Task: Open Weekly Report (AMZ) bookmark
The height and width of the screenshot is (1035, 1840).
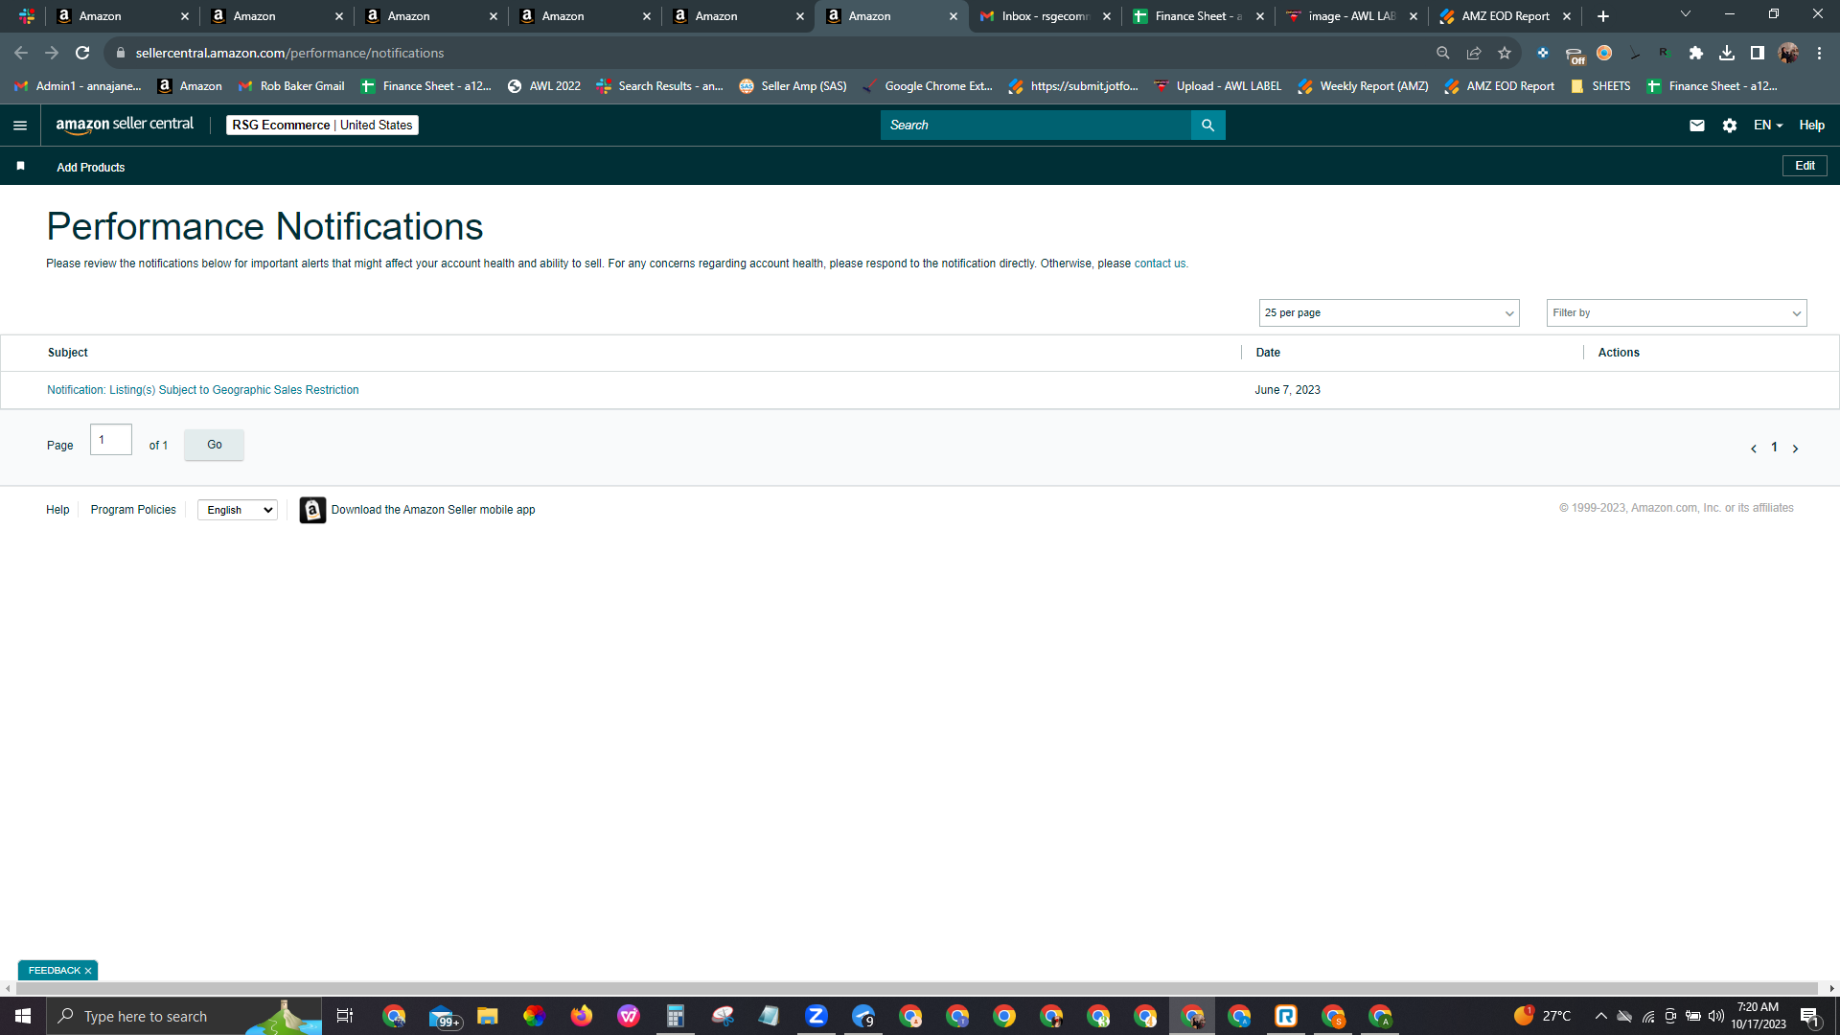Action: point(1364,86)
